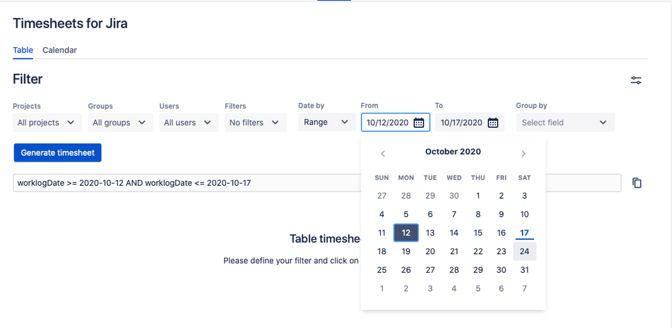
Task: Pick October 5 in date picker
Action: click(406, 214)
